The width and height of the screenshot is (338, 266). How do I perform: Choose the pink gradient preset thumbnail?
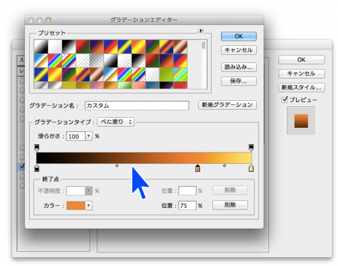pos(97,85)
